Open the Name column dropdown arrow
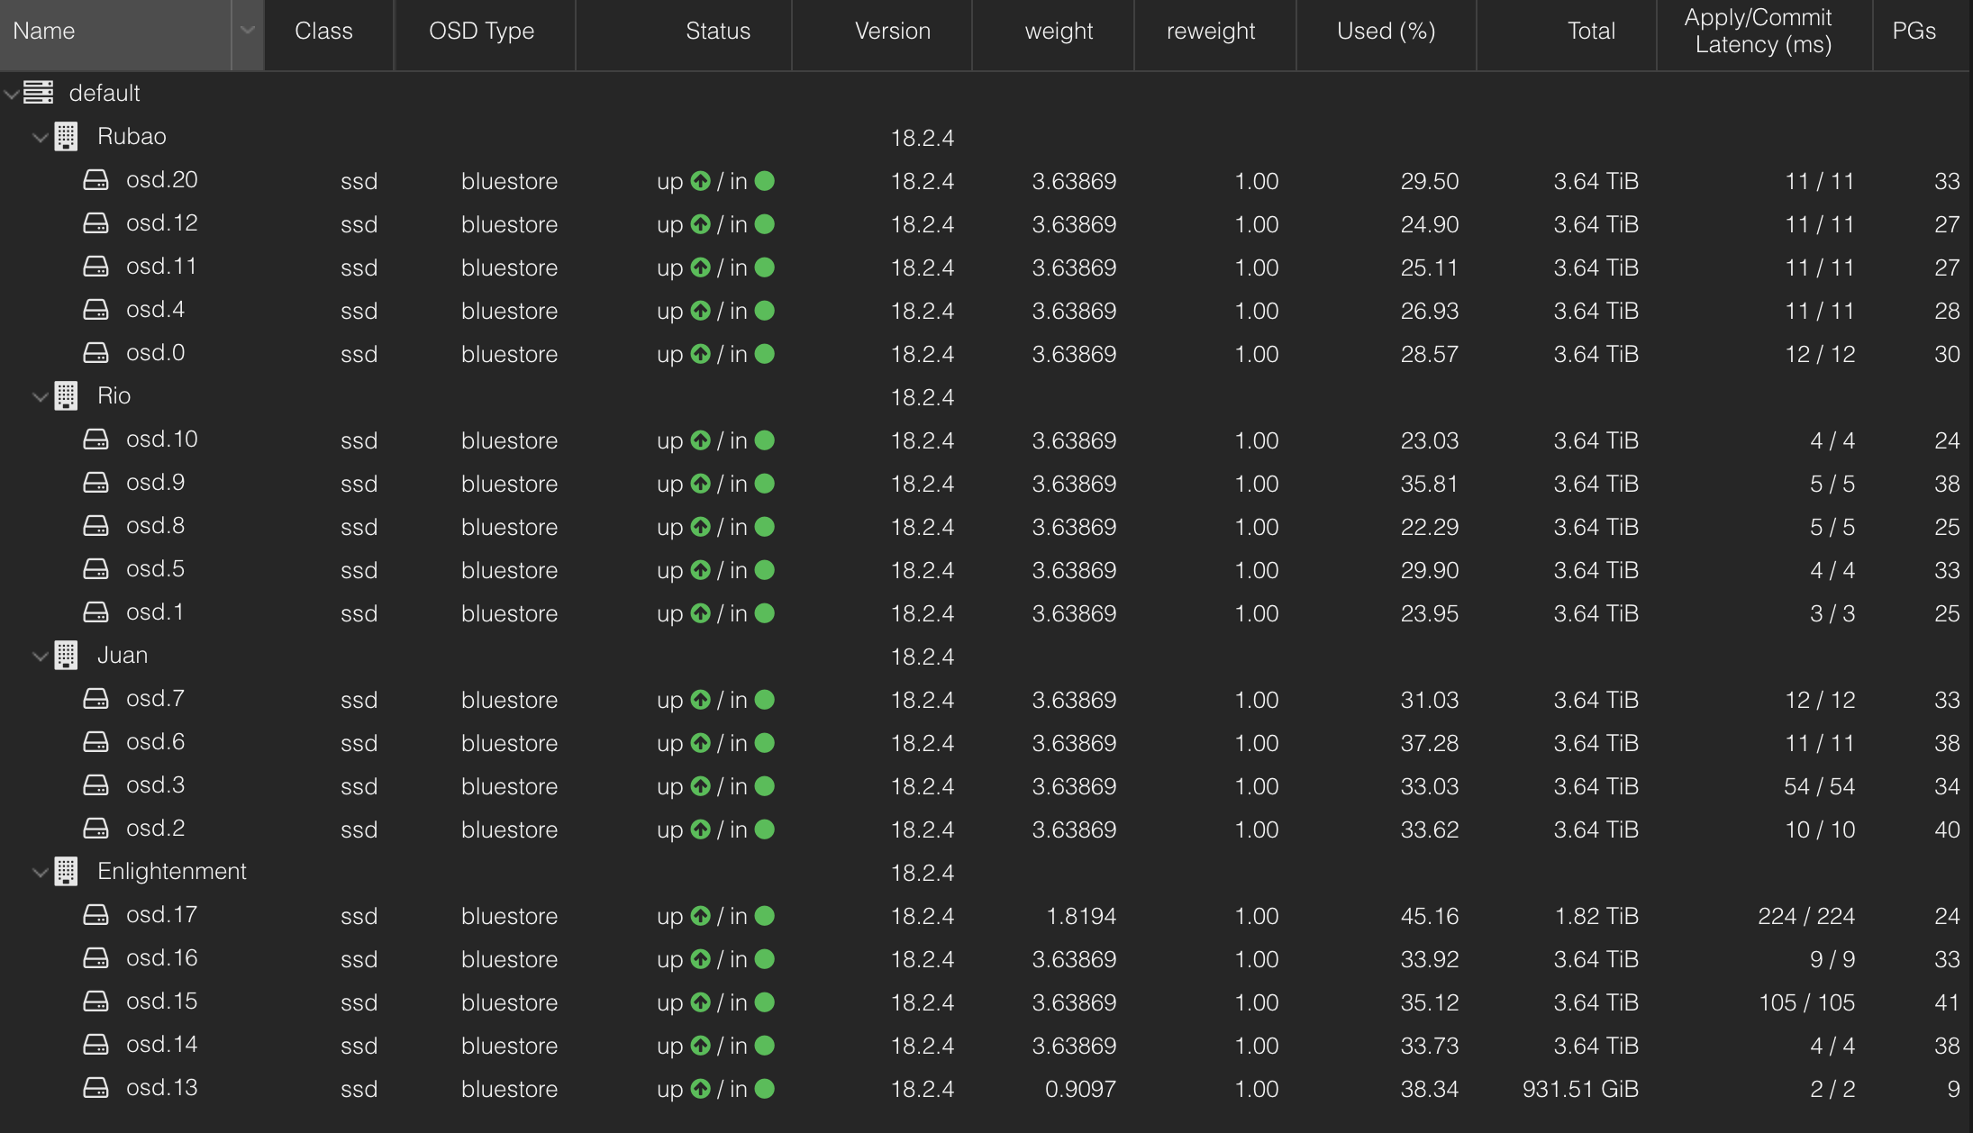The image size is (1973, 1133). [x=247, y=31]
